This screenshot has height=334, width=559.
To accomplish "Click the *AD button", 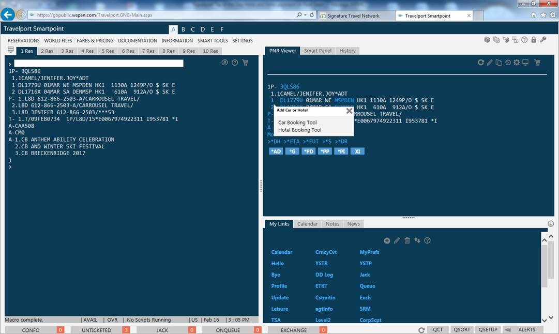I will (x=276, y=151).
